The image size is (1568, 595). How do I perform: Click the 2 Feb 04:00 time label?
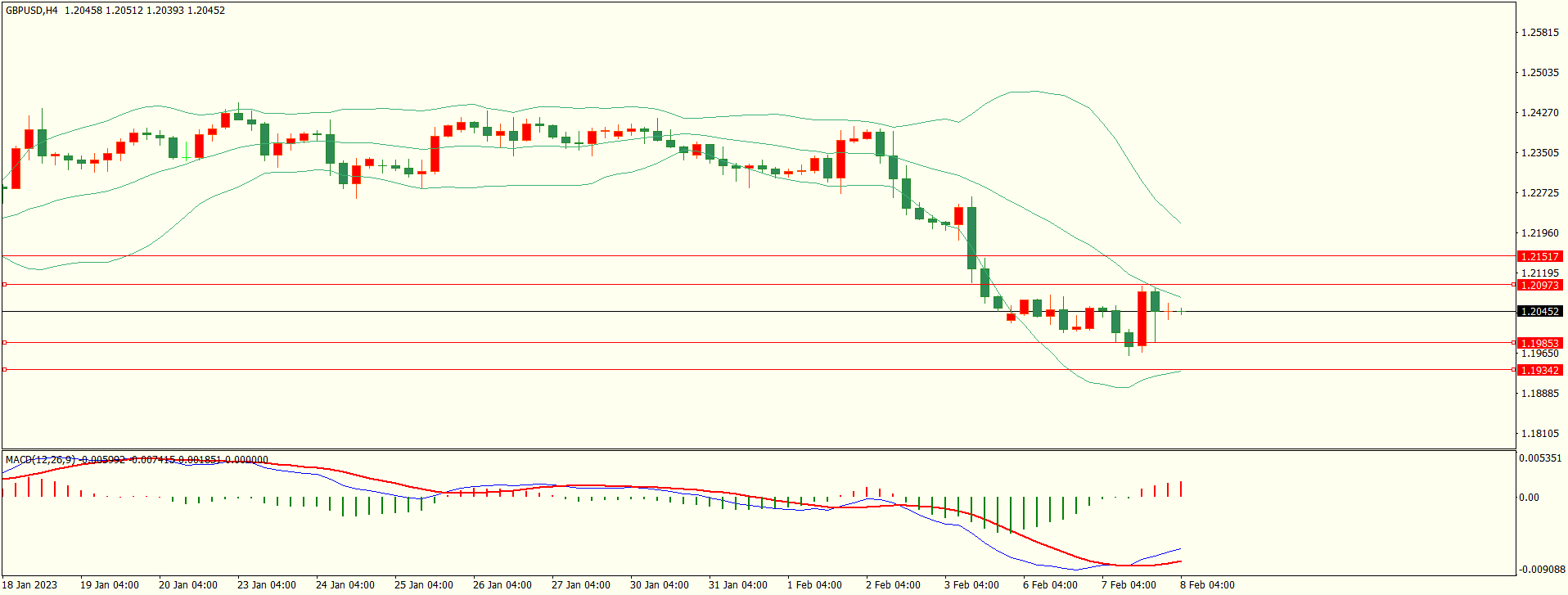pos(893,584)
